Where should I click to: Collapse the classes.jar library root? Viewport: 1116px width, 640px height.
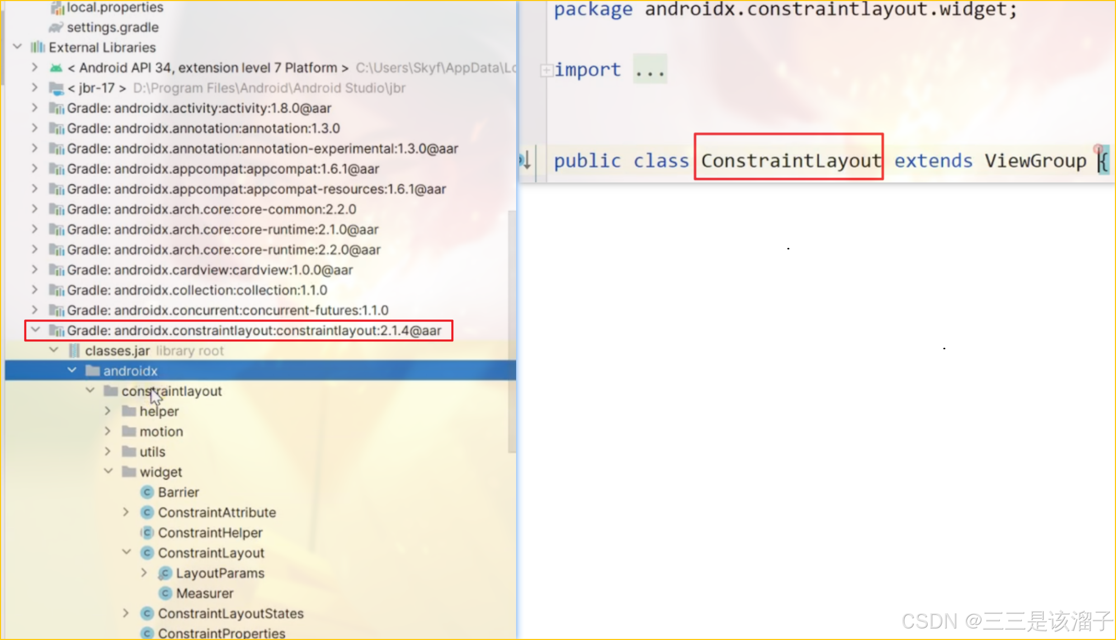54,350
